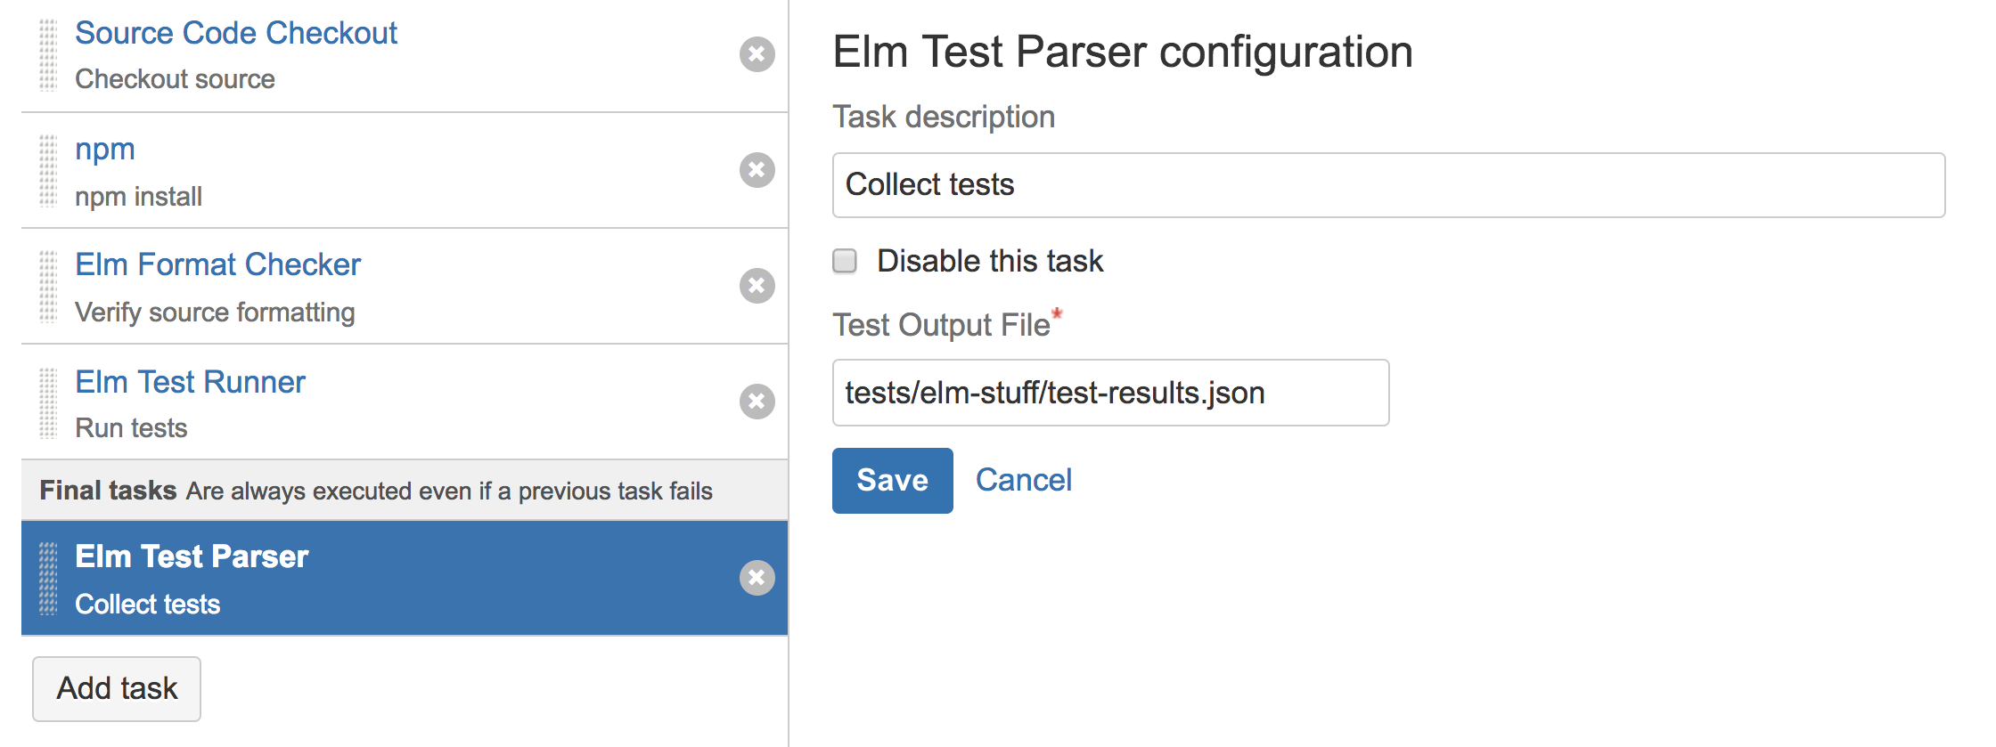Viewport: 1996px width, 747px height.
Task: Click the npm task drag handle
Action: click(x=48, y=171)
